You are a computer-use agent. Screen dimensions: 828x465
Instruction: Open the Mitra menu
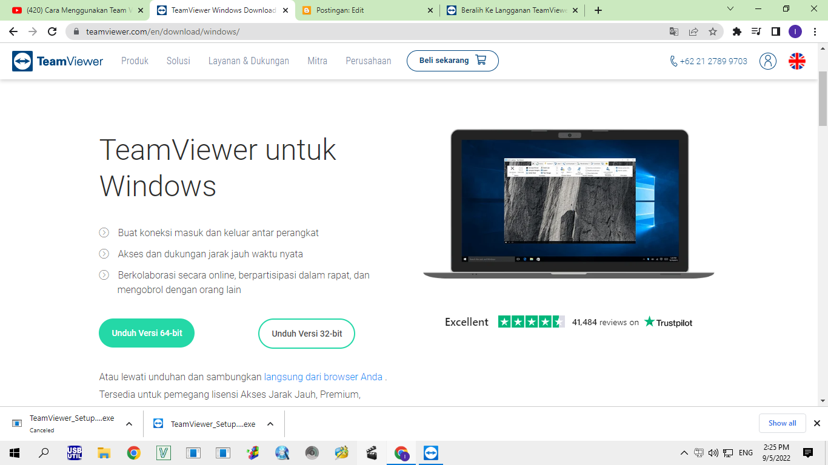click(317, 61)
